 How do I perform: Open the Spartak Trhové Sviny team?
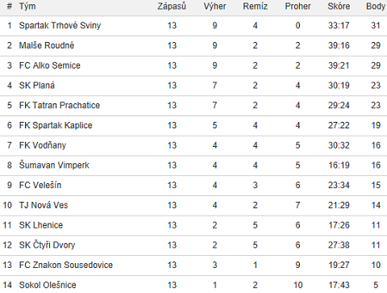(60, 26)
